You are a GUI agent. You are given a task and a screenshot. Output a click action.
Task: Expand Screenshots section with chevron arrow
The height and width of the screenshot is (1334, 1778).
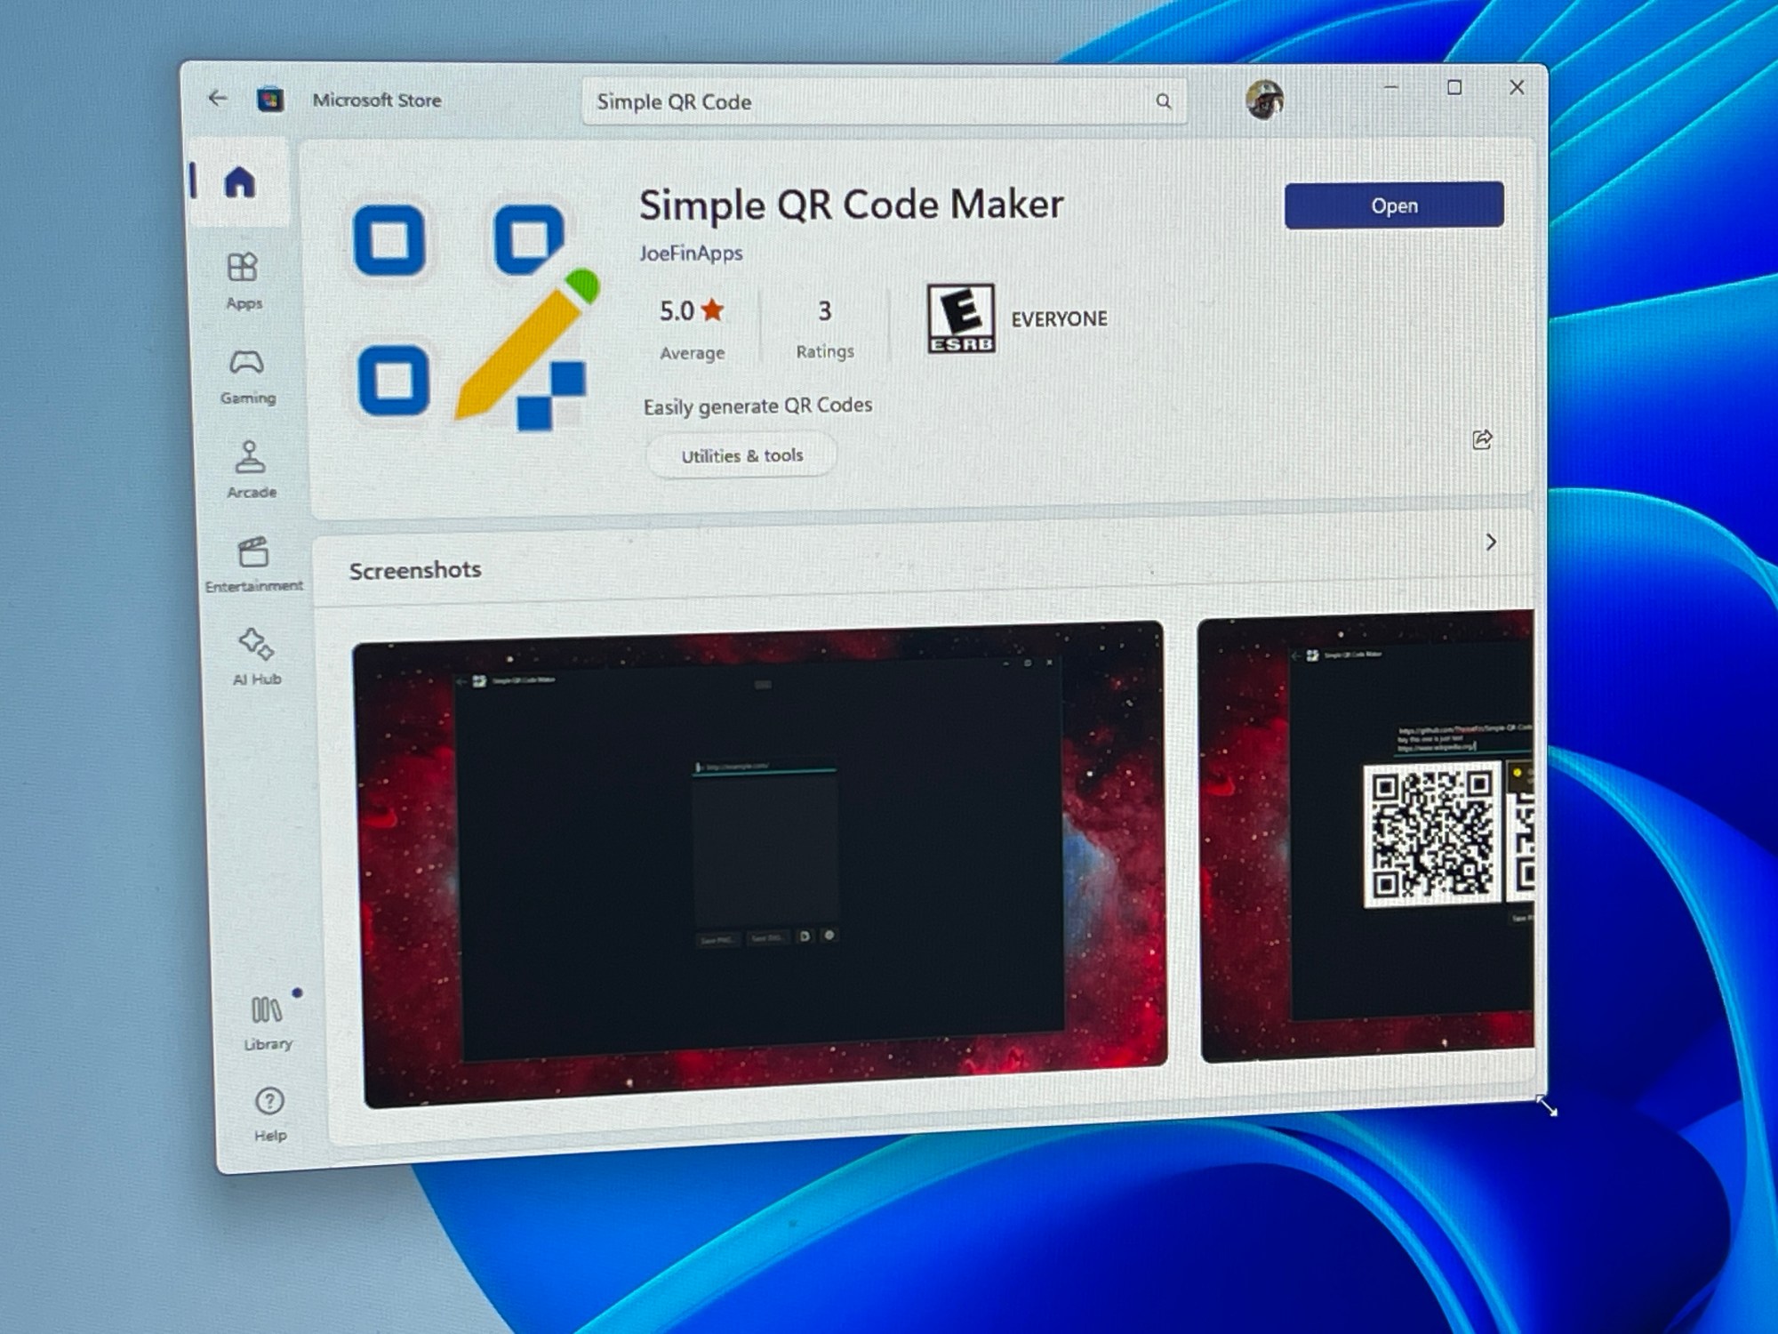coord(1491,542)
